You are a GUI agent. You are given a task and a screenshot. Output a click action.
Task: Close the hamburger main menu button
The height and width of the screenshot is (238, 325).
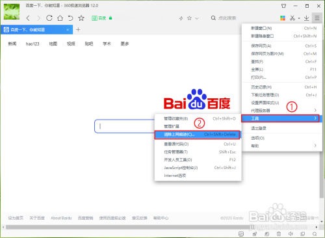tap(317, 18)
